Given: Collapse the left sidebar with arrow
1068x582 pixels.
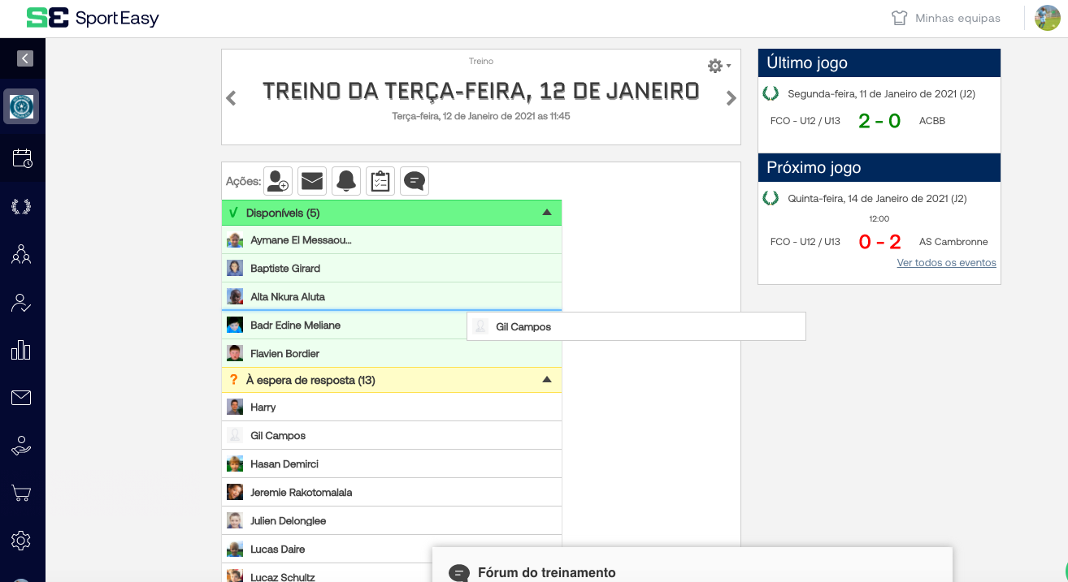Looking at the screenshot, I should [x=24, y=58].
